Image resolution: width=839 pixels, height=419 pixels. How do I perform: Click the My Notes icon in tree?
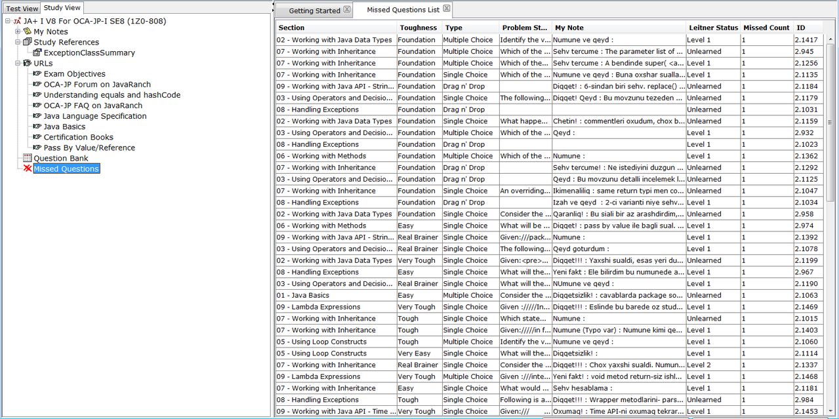pyautogui.click(x=27, y=31)
